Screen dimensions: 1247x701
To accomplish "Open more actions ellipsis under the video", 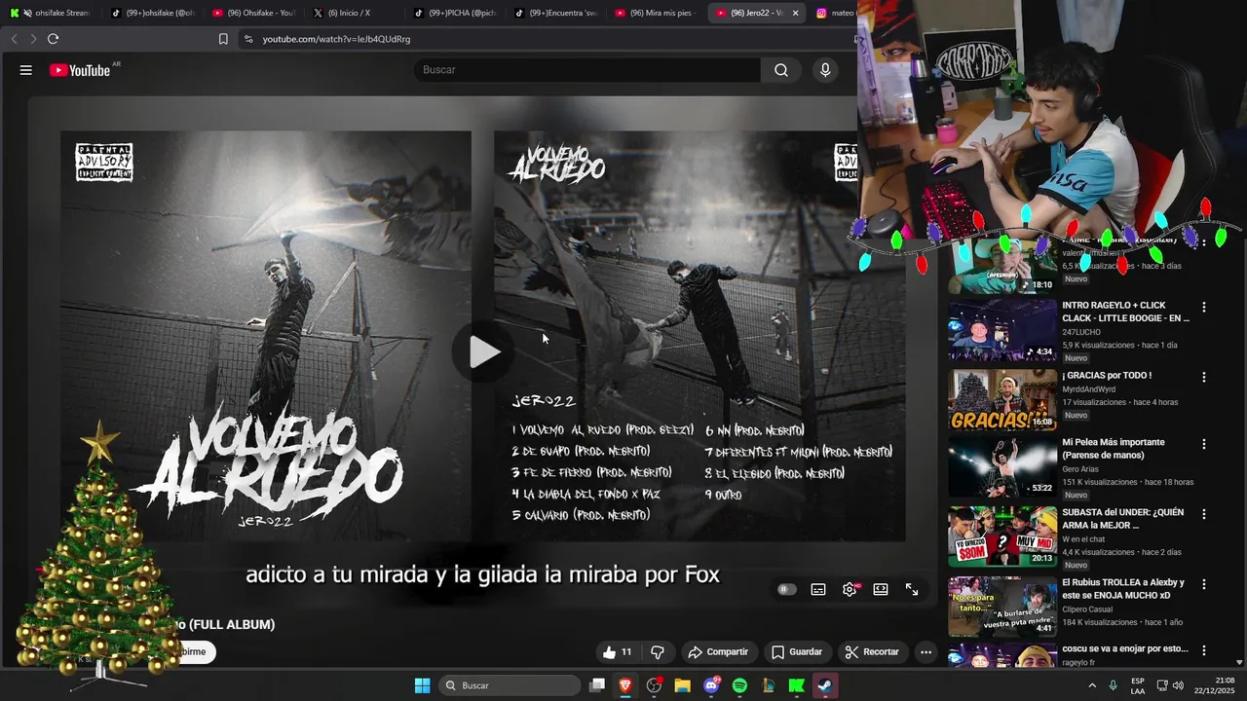I will pyautogui.click(x=926, y=652).
